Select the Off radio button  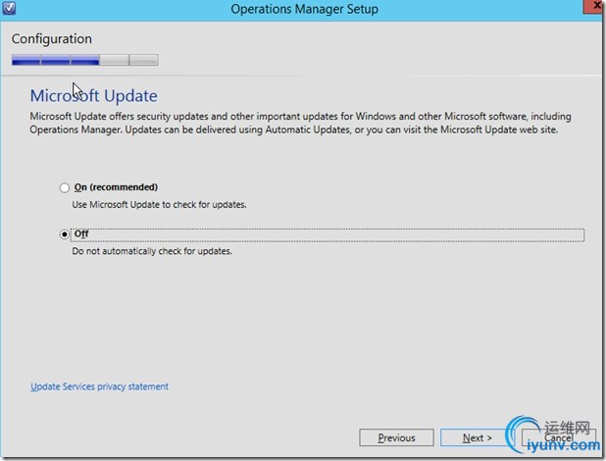65,234
